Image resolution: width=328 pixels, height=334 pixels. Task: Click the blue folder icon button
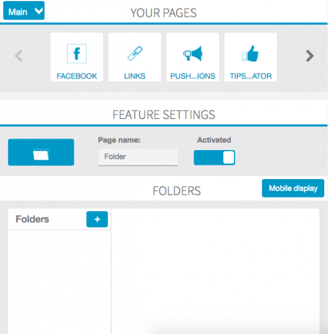[x=41, y=152]
